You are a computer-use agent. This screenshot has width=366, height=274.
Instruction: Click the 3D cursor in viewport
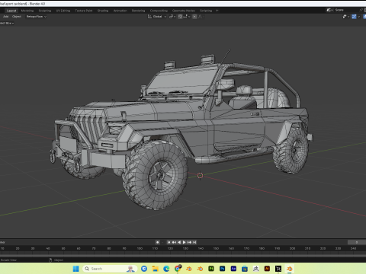tap(200, 175)
